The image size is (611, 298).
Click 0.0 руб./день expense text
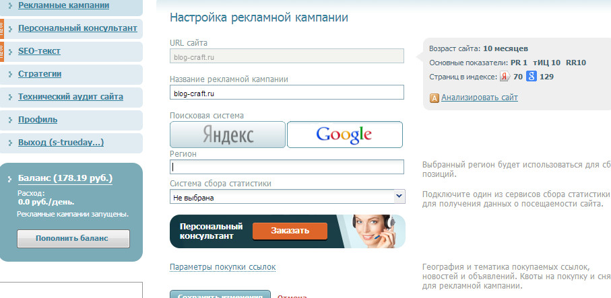46,202
